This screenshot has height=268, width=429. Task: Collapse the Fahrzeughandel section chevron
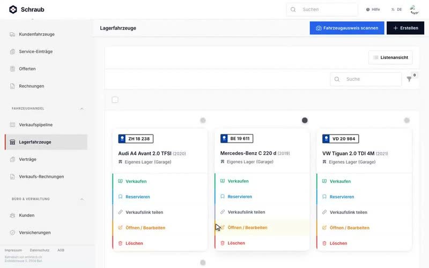coord(82,109)
